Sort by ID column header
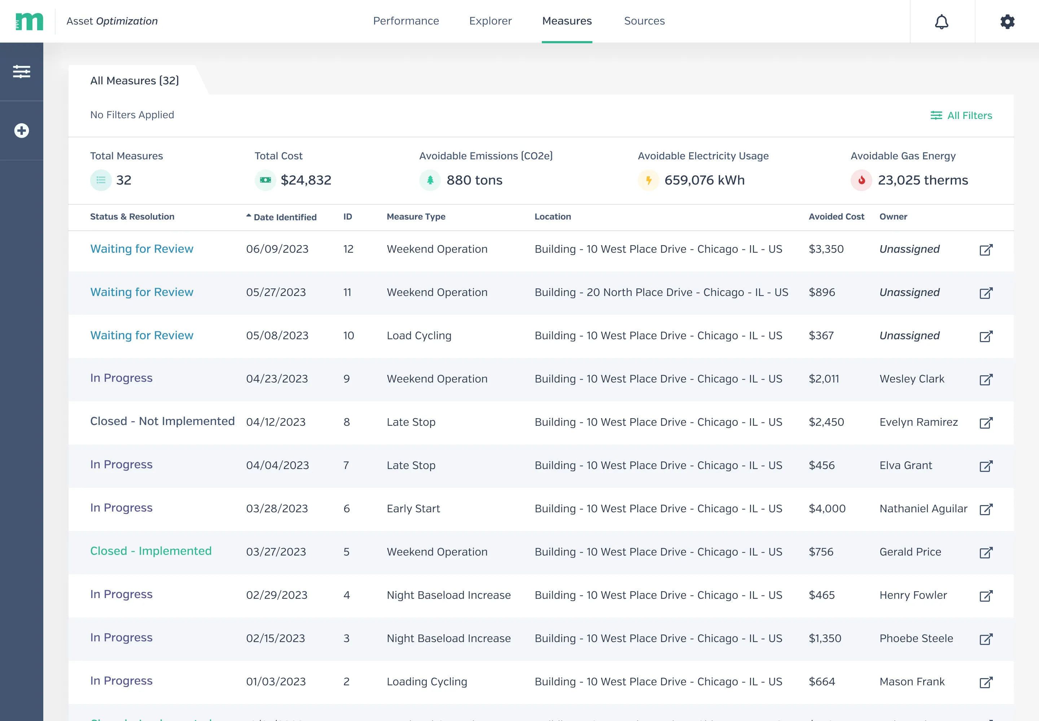1039x721 pixels. (x=347, y=216)
